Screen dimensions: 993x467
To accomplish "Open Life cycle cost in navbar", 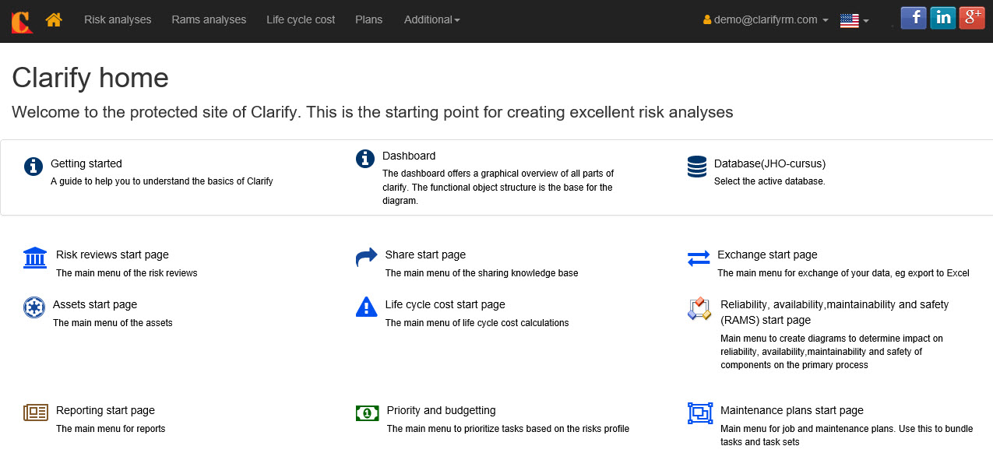I will 301,19.
